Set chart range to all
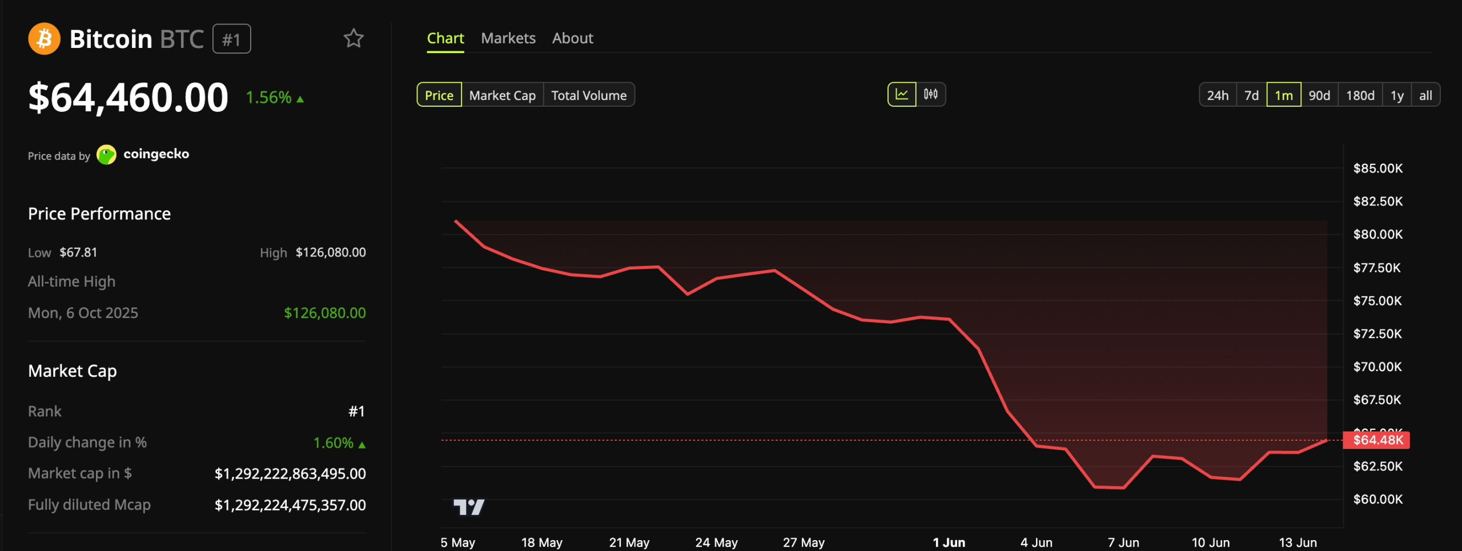Viewport: 1462px width, 551px height. point(1425,95)
